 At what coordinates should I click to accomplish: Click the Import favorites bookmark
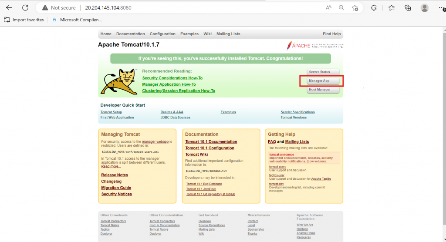point(24,20)
